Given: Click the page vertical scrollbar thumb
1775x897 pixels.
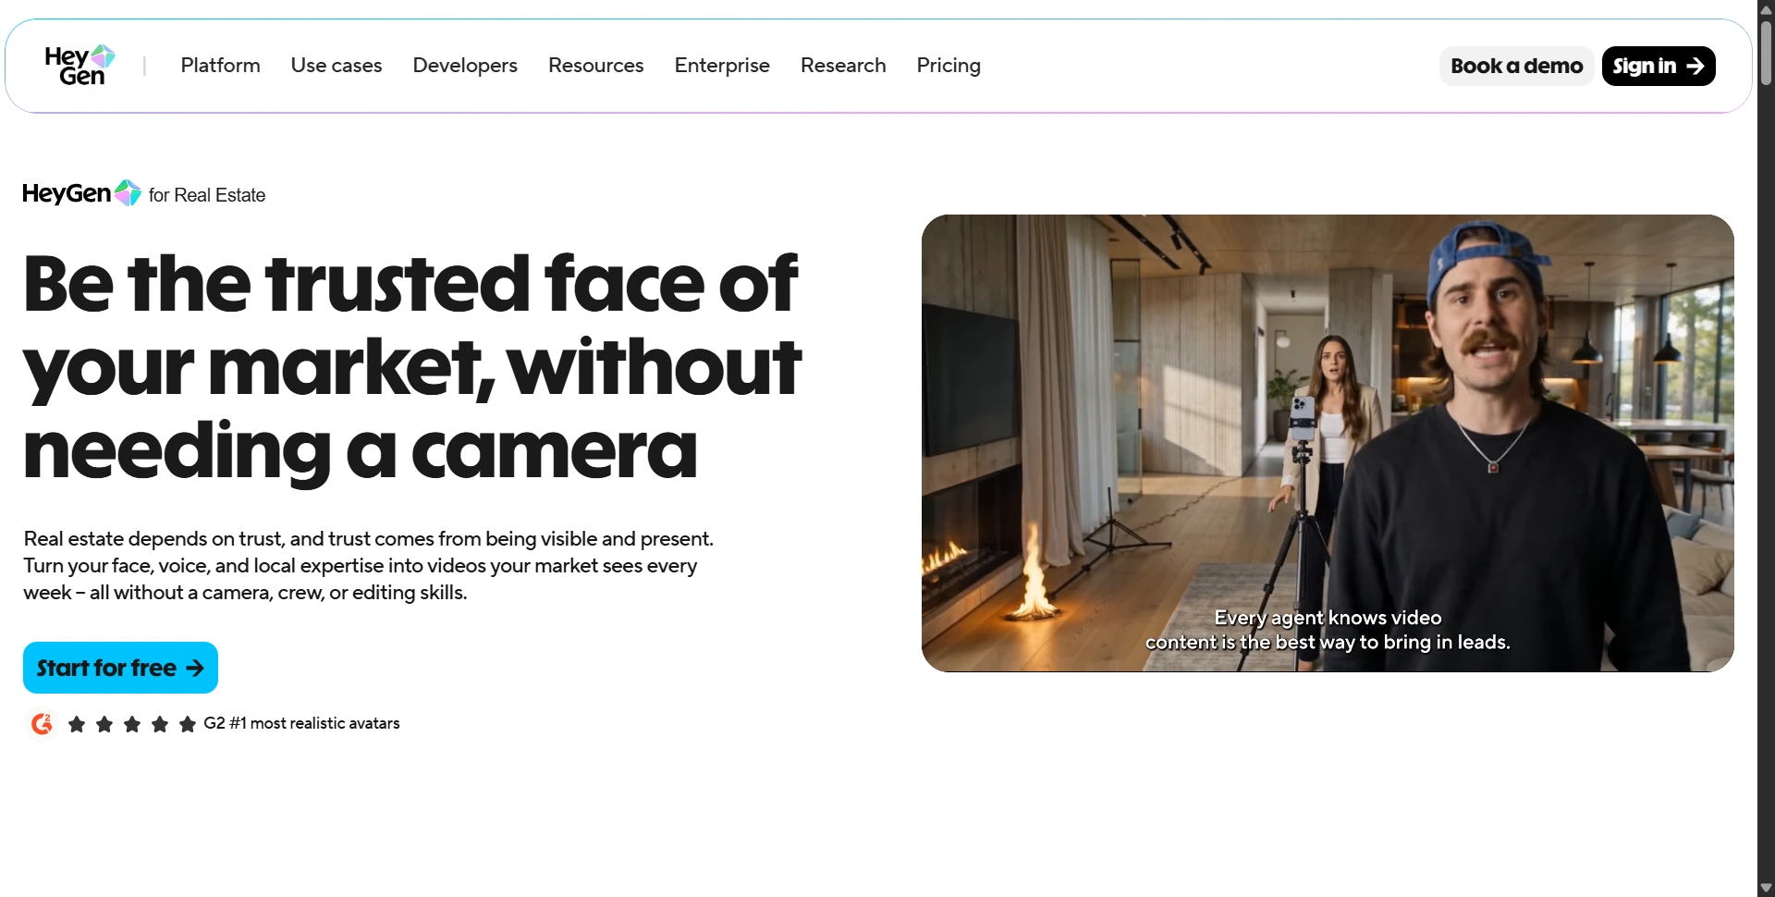Looking at the screenshot, I should [x=1766, y=53].
